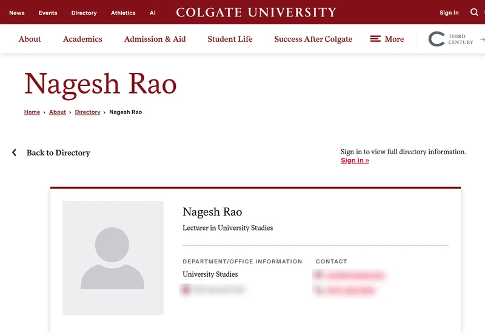The height and width of the screenshot is (332, 485).
Task: Open the About menu
Action: 30,39
